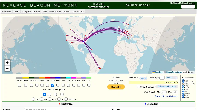Click the cyan 12m color swatch

(68, 78)
